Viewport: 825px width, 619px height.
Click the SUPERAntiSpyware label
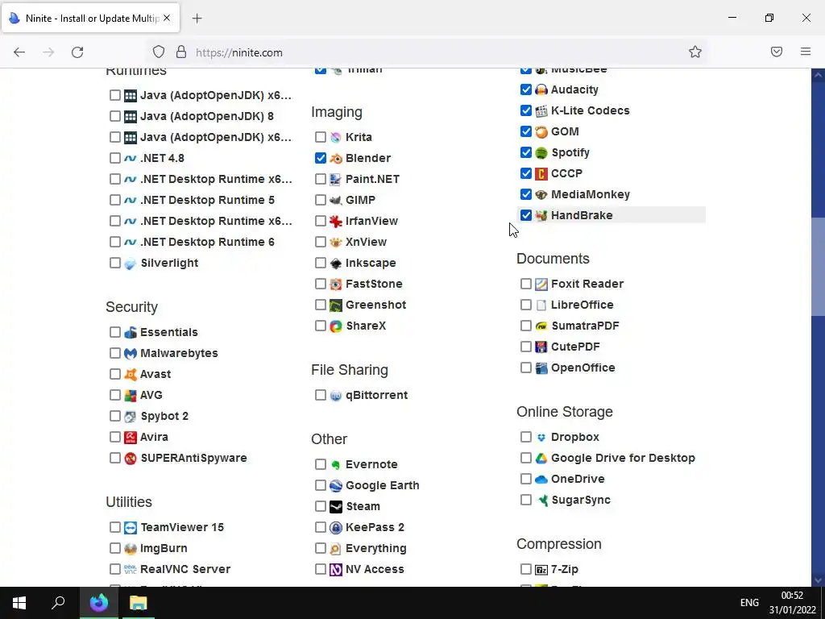pyautogui.click(x=193, y=459)
